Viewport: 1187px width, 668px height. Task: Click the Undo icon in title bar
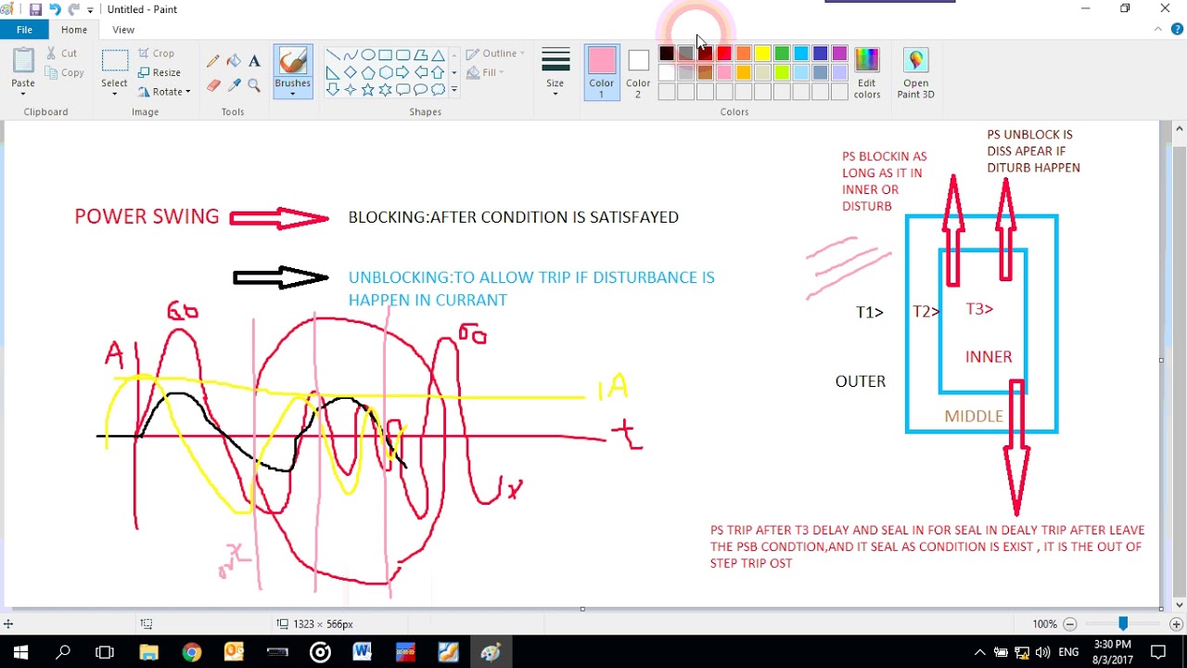55,9
